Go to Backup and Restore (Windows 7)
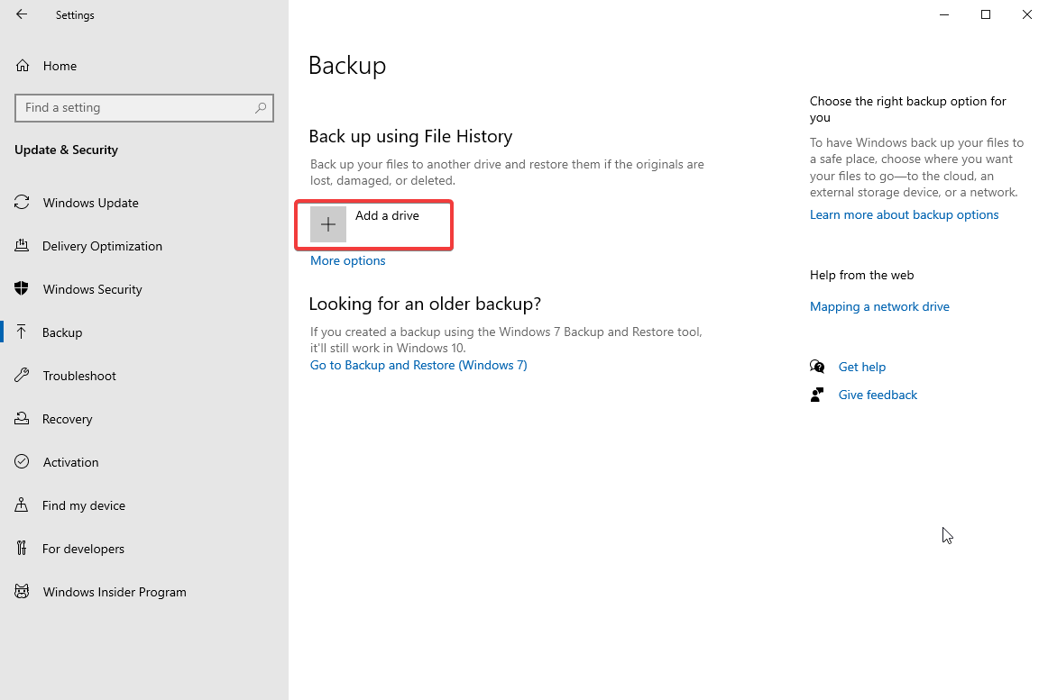The image size is (1048, 700). [418, 365]
